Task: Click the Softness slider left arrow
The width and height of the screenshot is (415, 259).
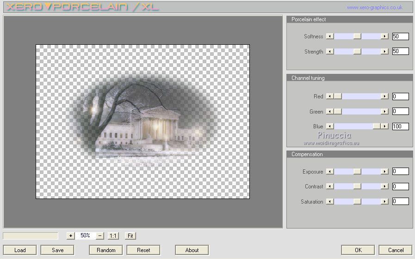Action: click(330, 36)
